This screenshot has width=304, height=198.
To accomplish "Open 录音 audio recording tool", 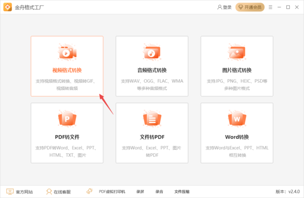I will [159, 191].
